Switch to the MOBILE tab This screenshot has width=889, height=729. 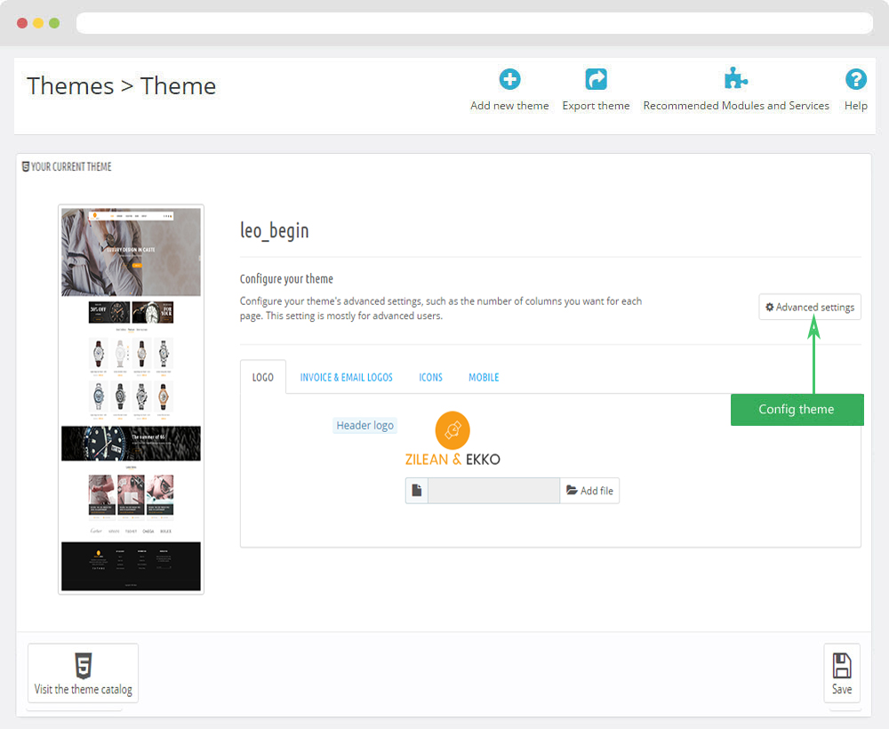[x=484, y=377]
